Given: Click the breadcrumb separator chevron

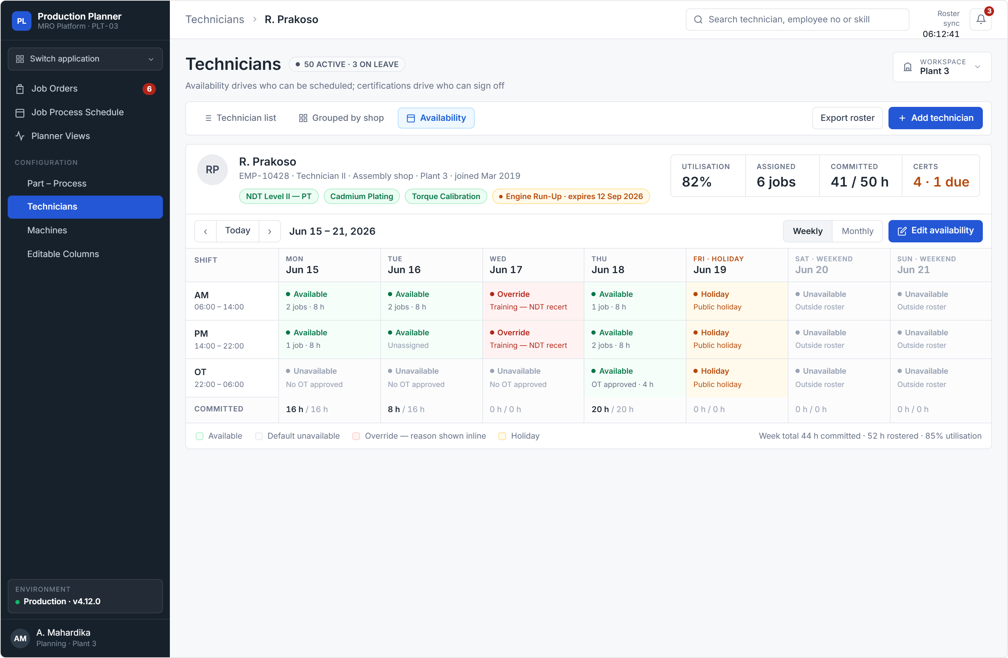Looking at the screenshot, I should [x=254, y=20].
